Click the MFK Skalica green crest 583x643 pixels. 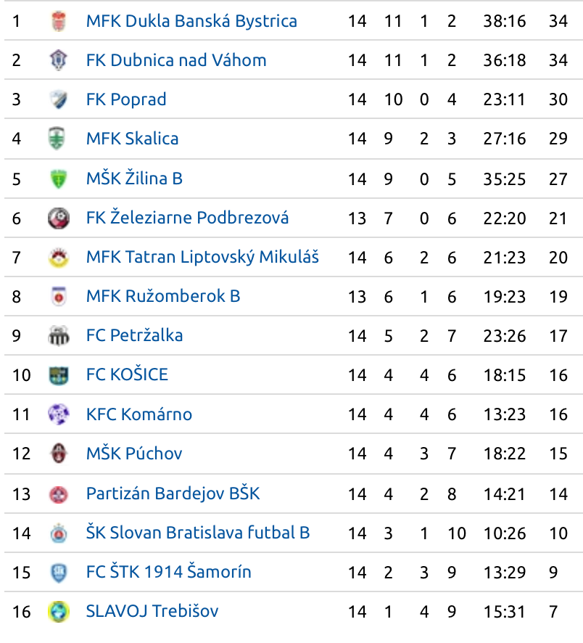(57, 139)
